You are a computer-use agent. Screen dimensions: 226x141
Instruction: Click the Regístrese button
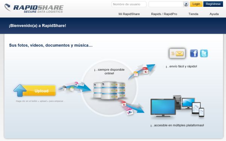pos(213,4)
